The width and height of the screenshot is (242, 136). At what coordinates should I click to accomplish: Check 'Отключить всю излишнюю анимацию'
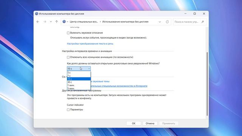click(x=68, y=57)
